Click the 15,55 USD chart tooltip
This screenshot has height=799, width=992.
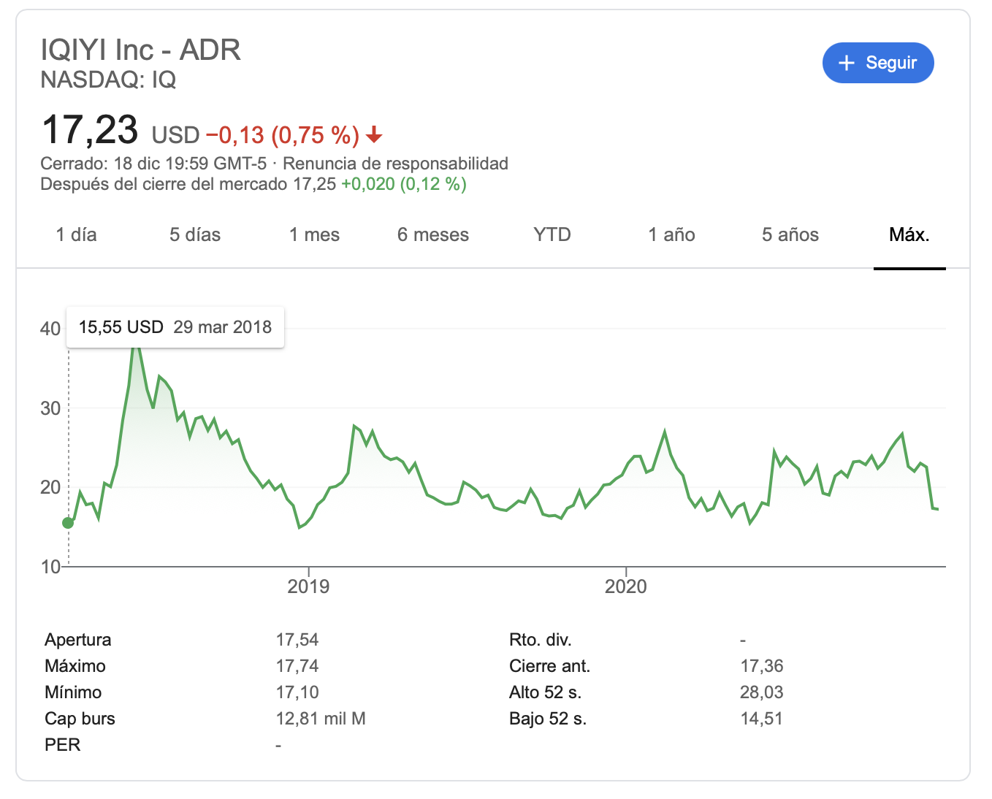pos(175,327)
